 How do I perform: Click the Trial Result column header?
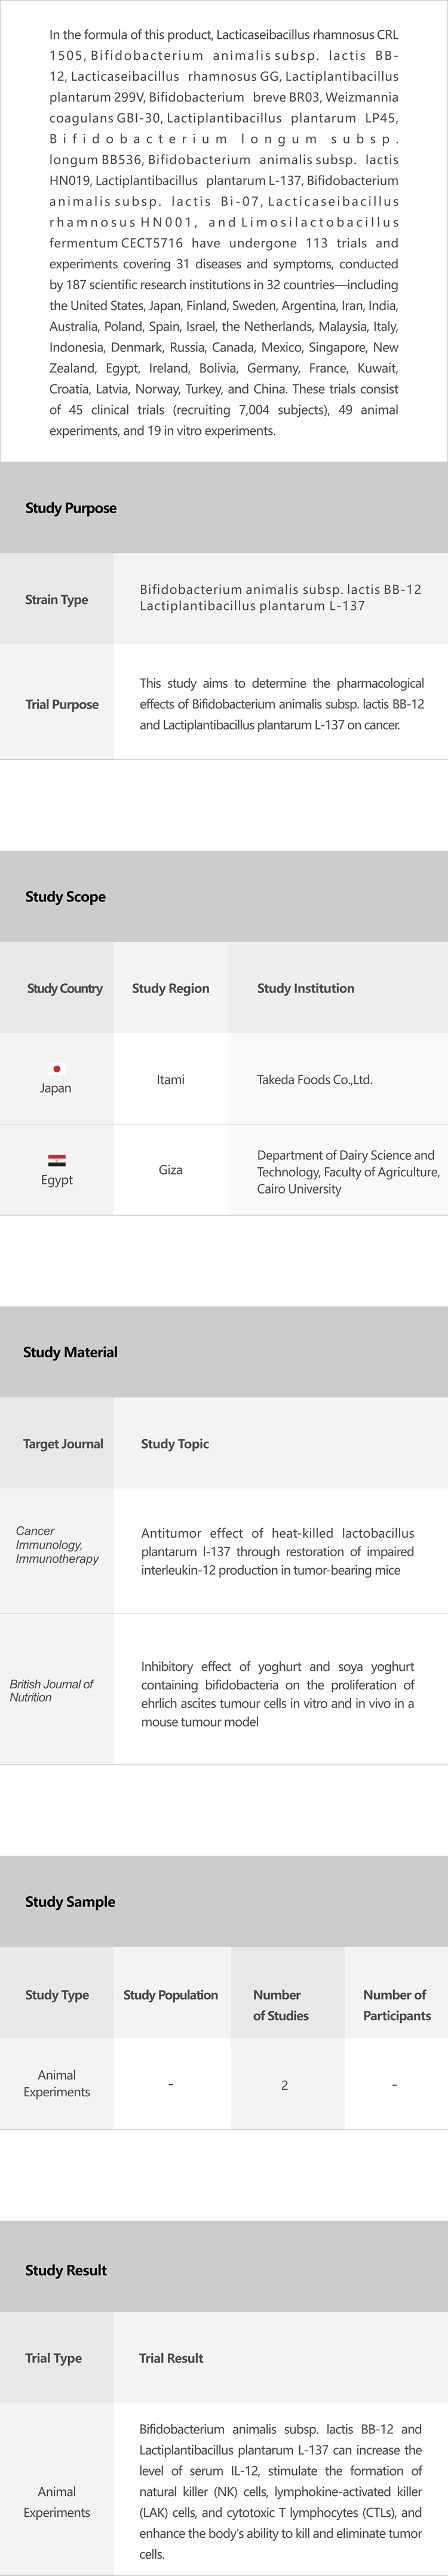171,2357
